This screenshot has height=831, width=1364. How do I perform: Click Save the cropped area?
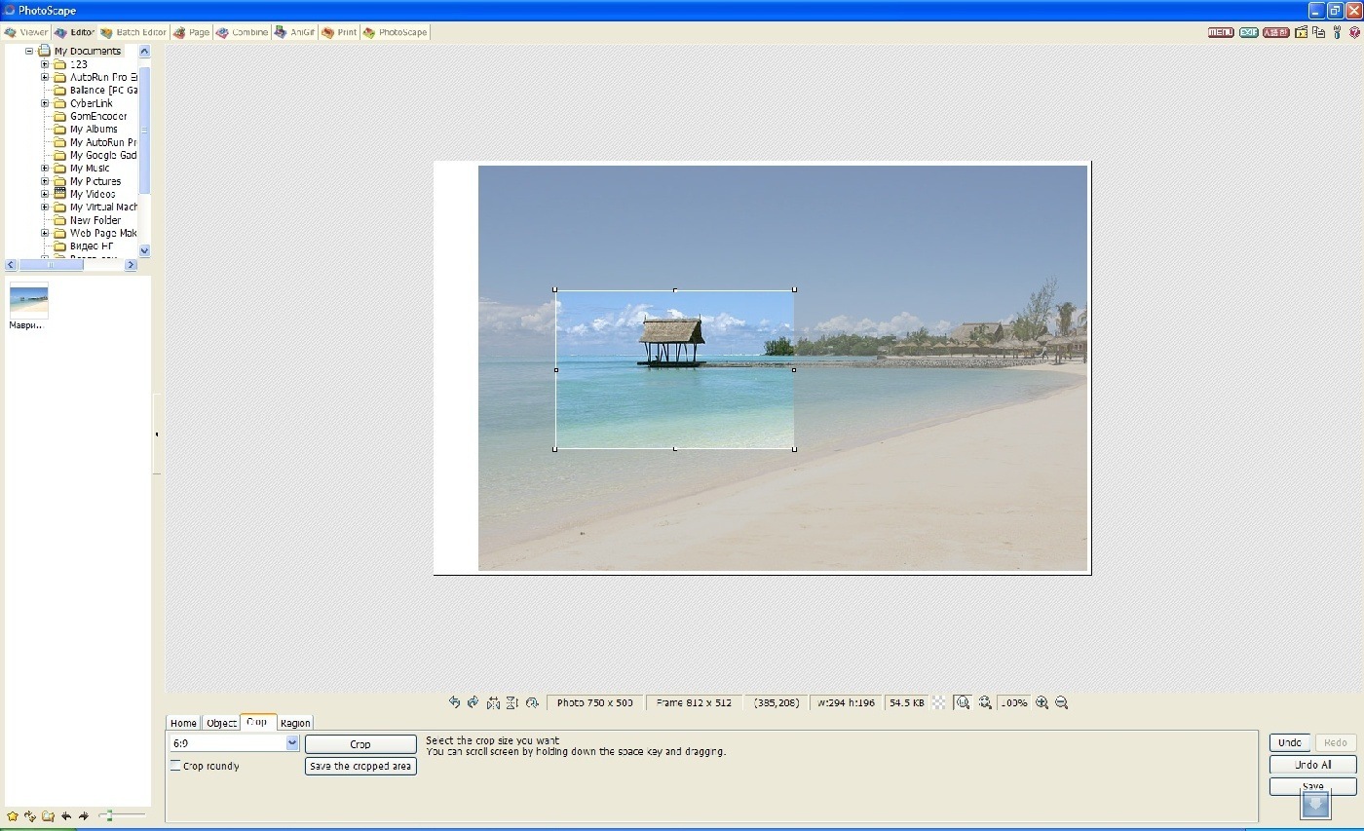(x=360, y=767)
